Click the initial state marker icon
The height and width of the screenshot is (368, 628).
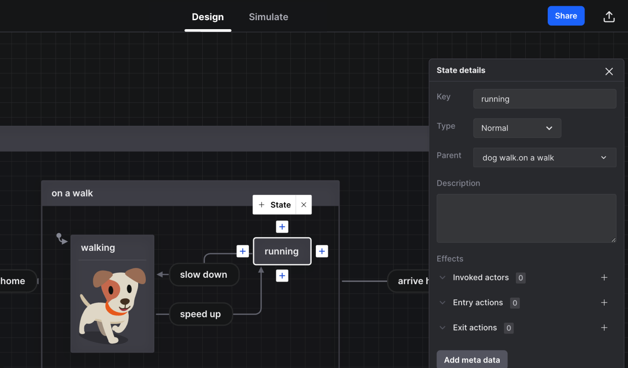pos(61,238)
